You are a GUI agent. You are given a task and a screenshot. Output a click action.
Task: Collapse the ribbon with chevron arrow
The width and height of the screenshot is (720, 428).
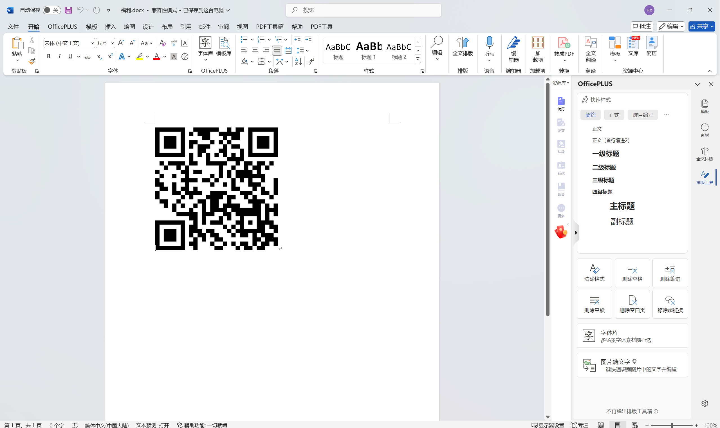coord(710,71)
